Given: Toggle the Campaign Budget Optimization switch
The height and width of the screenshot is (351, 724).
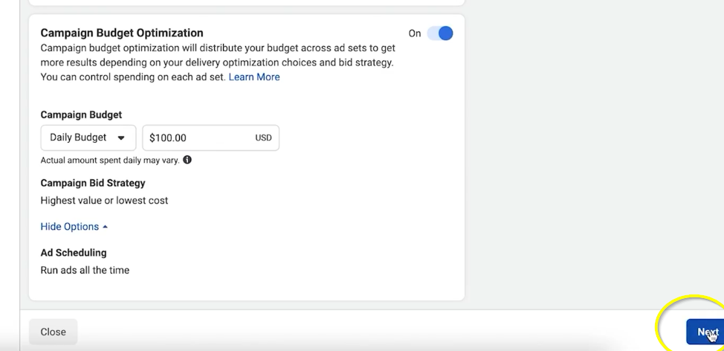Looking at the screenshot, I should [440, 33].
